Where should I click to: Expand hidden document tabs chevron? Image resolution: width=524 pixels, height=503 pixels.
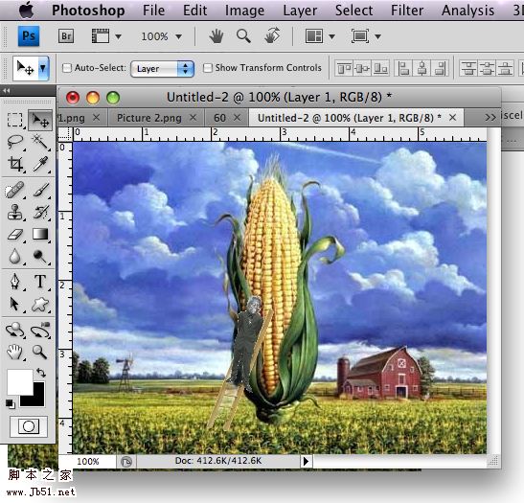click(490, 117)
